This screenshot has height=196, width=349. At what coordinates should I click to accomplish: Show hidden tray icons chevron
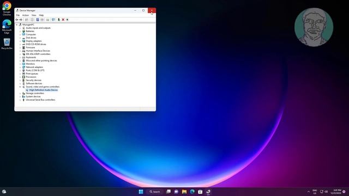pyautogui.click(x=309, y=192)
